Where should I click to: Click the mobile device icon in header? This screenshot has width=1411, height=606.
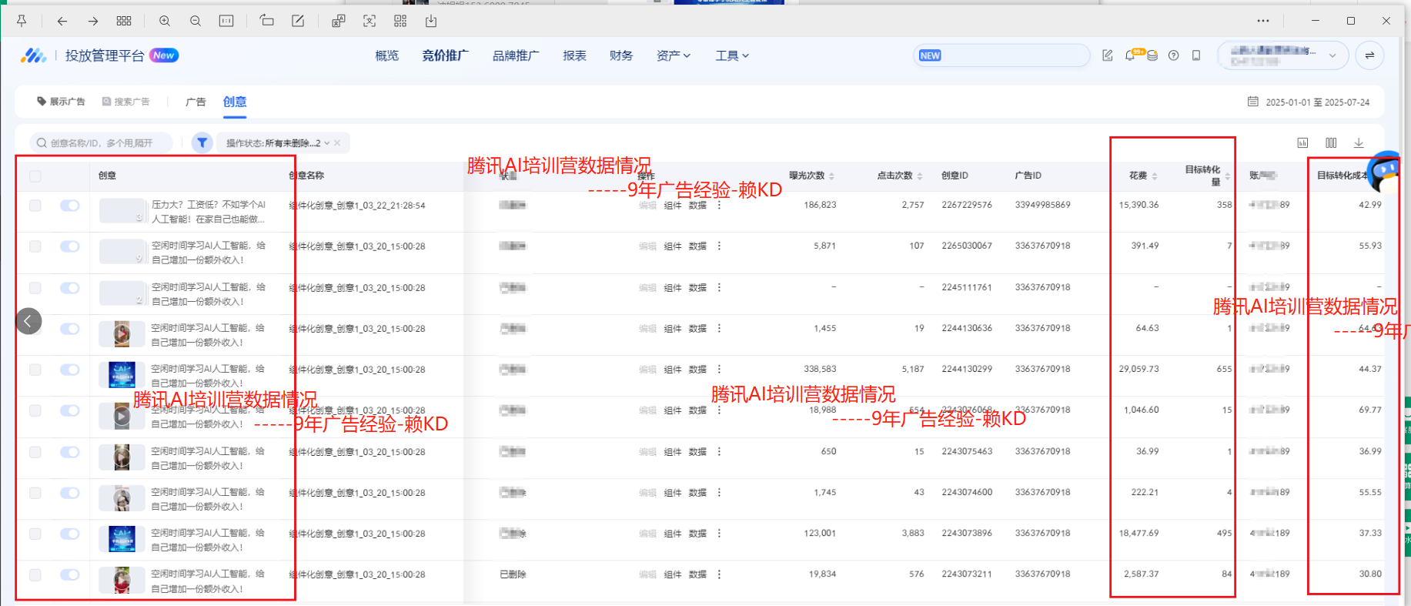pos(1196,55)
